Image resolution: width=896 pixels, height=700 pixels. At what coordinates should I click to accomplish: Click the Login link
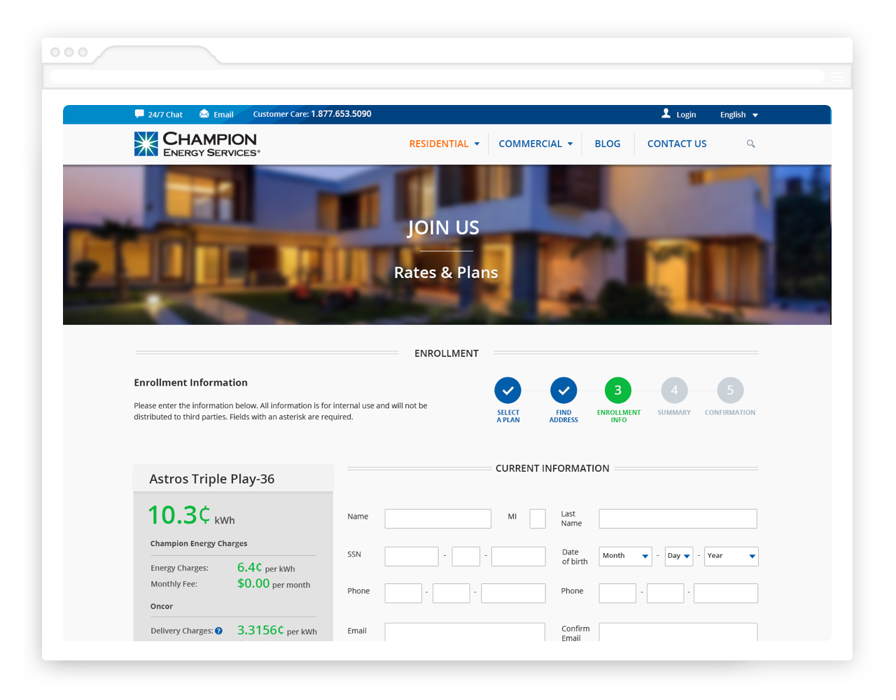[x=686, y=115]
